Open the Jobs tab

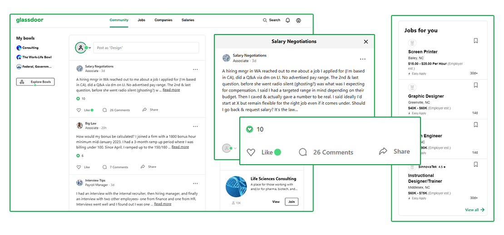141,20
